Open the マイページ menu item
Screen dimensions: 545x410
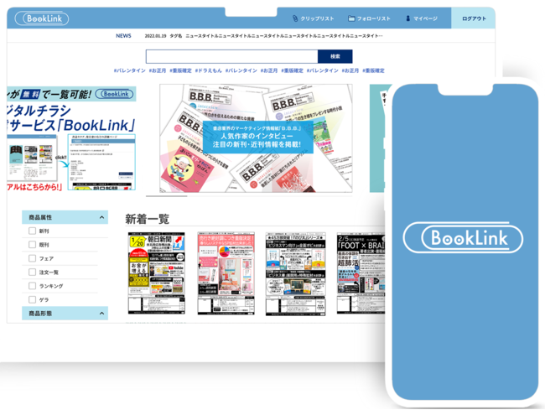pos(425,18)
